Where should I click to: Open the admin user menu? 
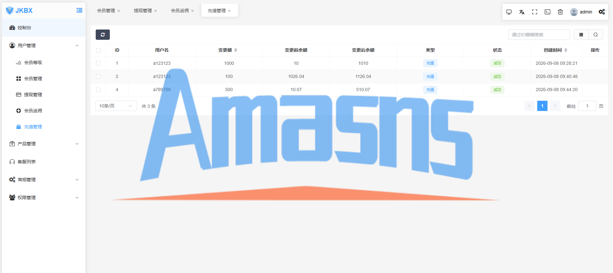581,12
